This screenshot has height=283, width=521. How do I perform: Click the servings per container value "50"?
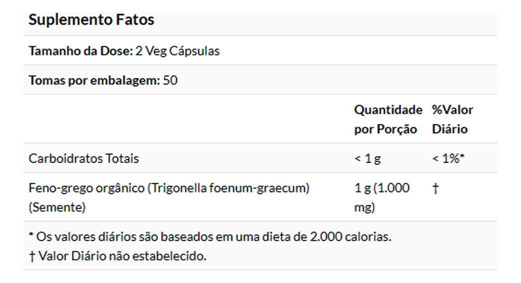pyautogui.click(x=170, y=80)
